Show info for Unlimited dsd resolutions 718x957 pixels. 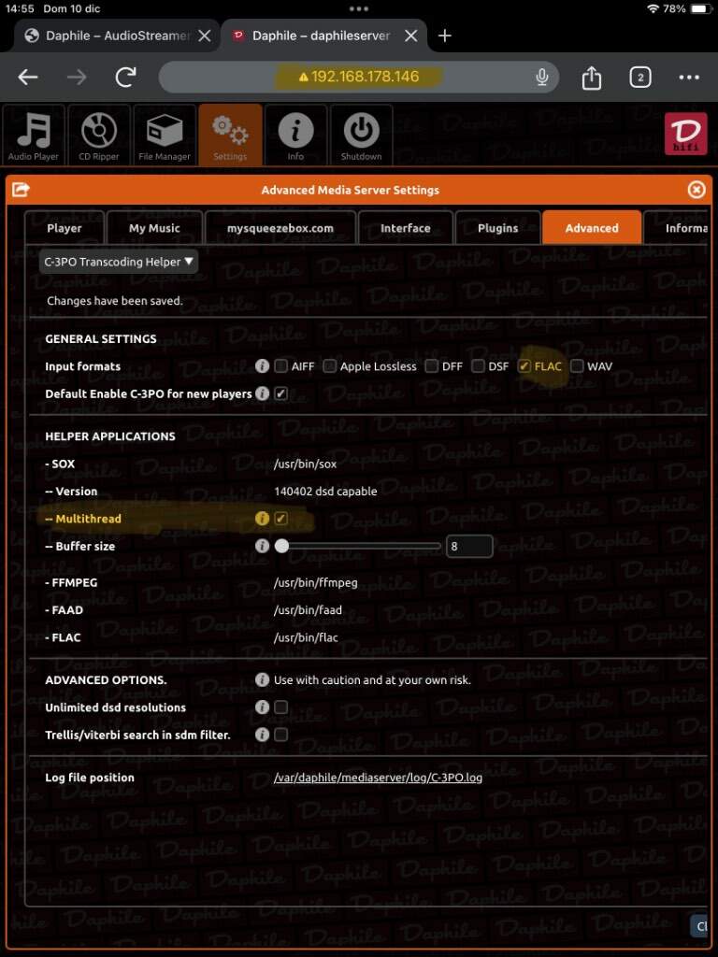pyautogui.click(x=262, y=707)
